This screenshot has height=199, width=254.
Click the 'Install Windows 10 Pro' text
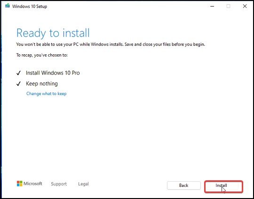[53, 73]
